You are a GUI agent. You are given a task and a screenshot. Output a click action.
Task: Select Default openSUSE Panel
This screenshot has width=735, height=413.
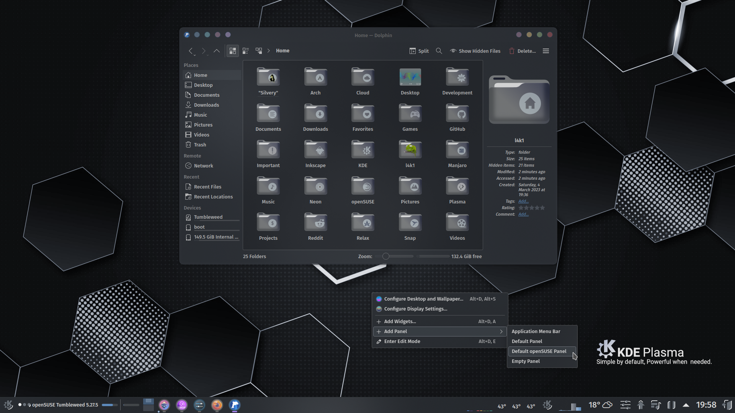(x=542, y=351)
